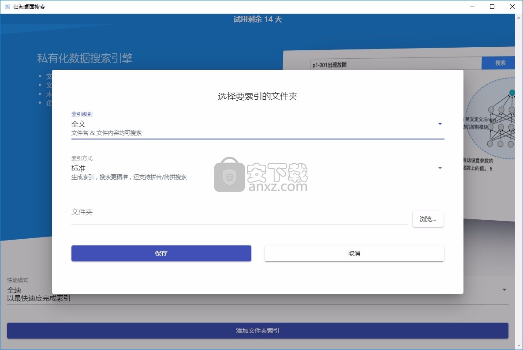Save the folder index with 保存
Viewport: 523px width, 350px height.
coord(161,253)
